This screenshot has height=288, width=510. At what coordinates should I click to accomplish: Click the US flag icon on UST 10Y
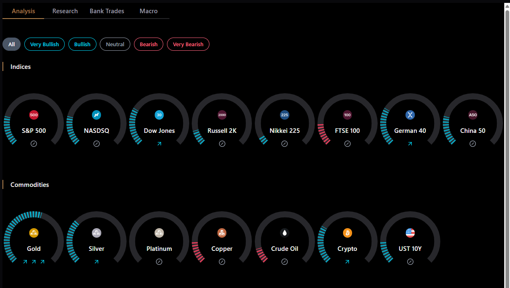tap(410, 233)
